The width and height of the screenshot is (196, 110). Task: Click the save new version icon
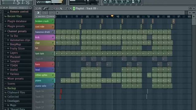coord(111,2)
